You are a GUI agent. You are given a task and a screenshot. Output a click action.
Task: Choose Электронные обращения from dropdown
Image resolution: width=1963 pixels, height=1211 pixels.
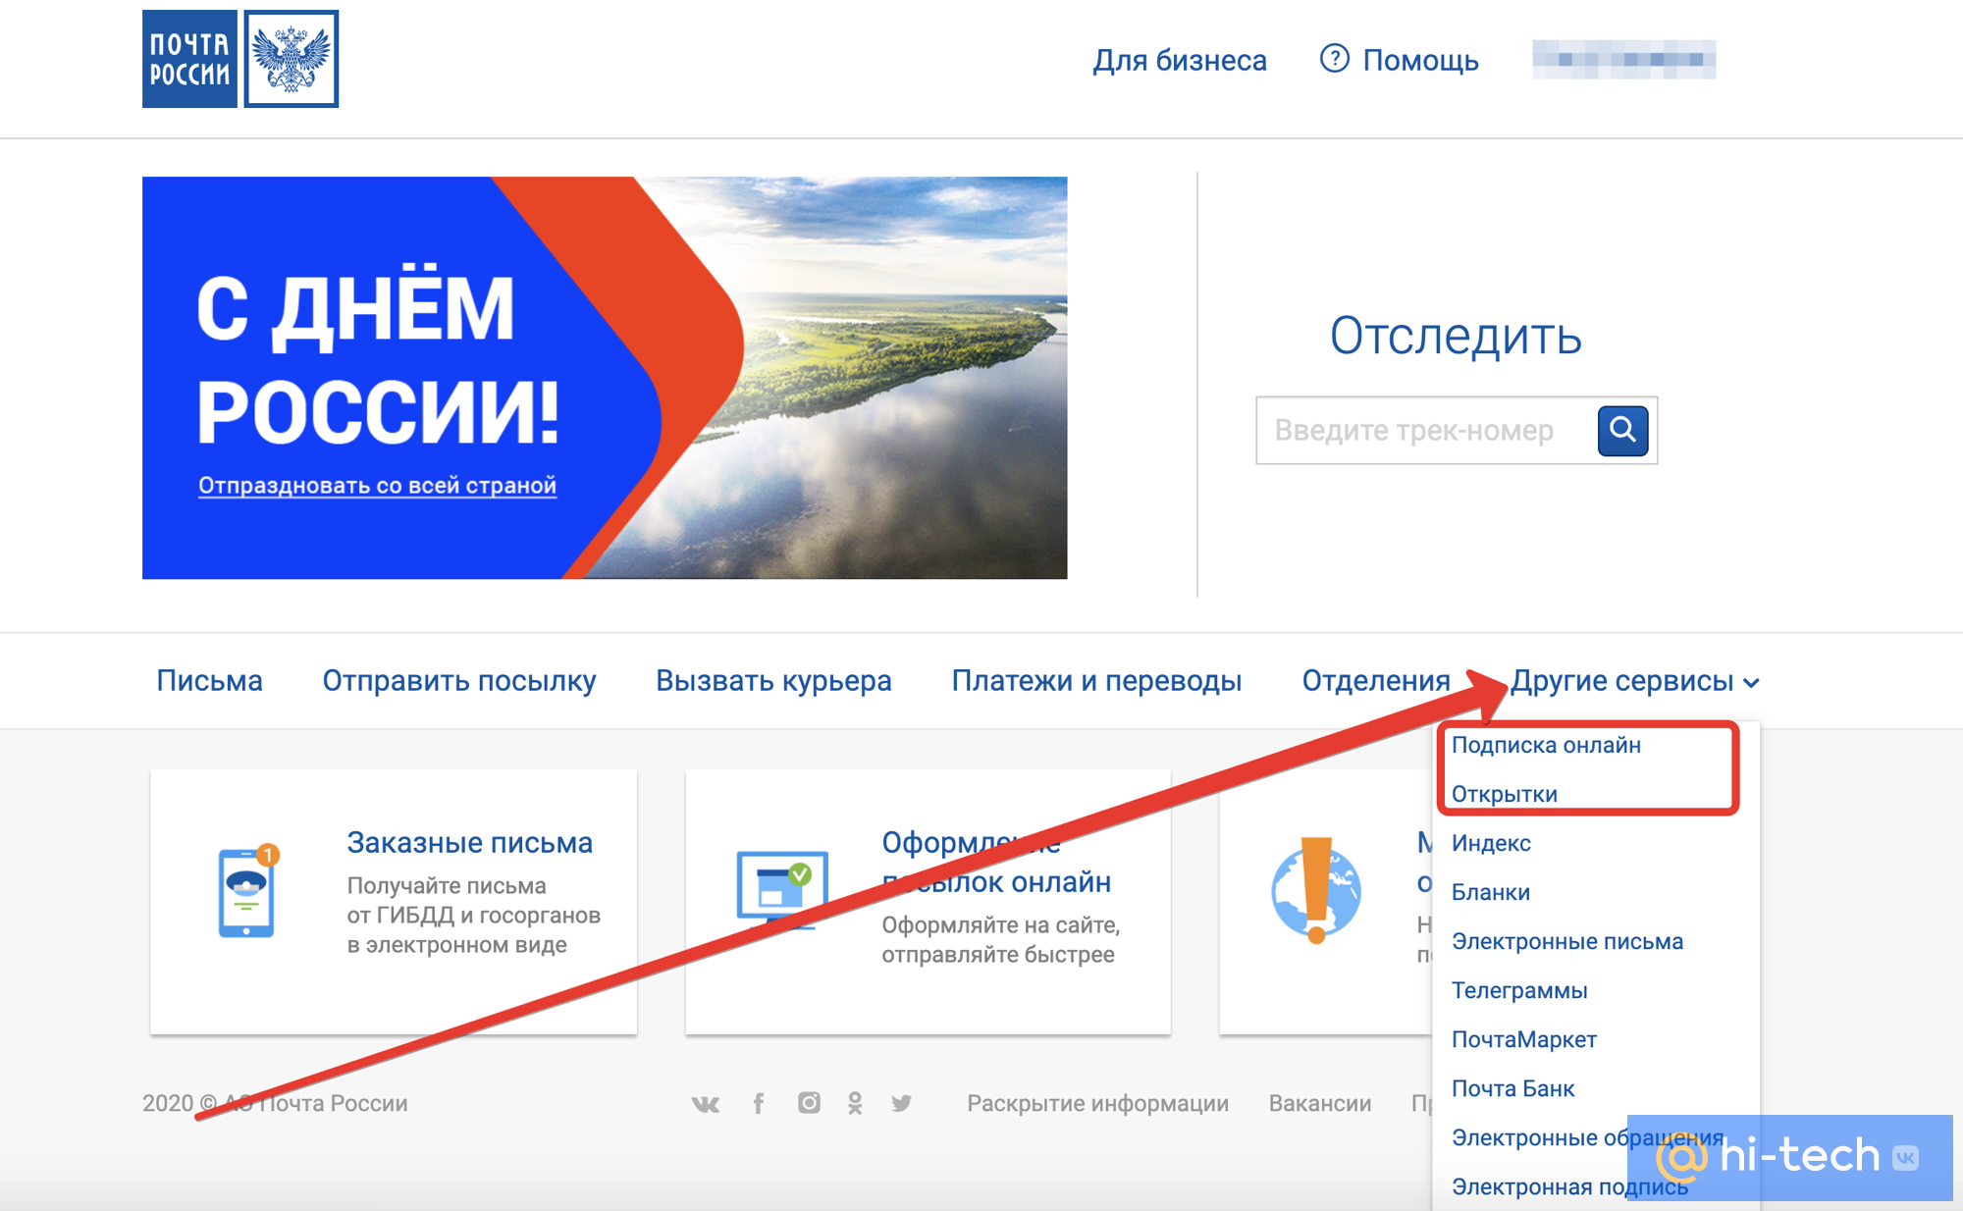coord(1587,1137)
